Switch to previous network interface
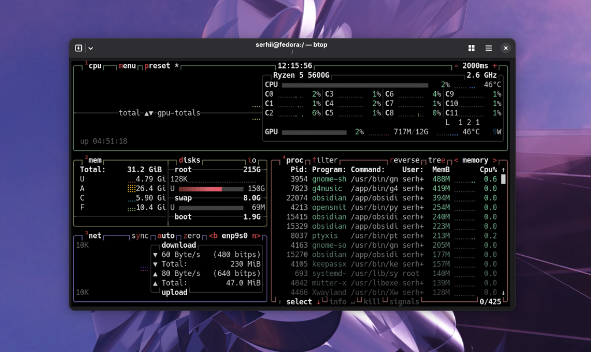The image size is (591, 352). (213, 236)
